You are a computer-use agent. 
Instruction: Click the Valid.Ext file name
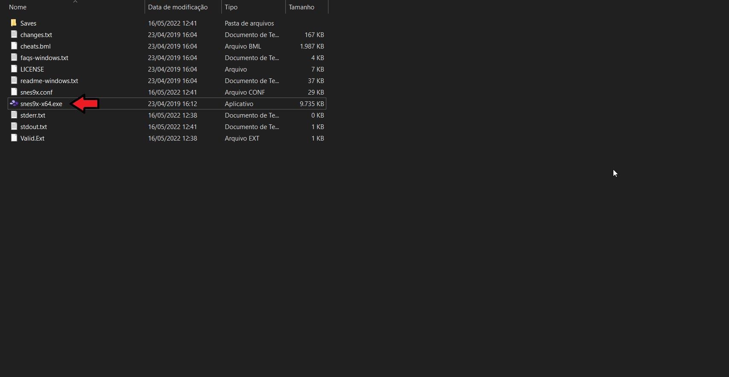(x=32, y=138)
